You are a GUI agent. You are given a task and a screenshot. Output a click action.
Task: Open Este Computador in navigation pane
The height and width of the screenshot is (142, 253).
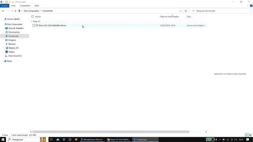click(x=15, y=24)
